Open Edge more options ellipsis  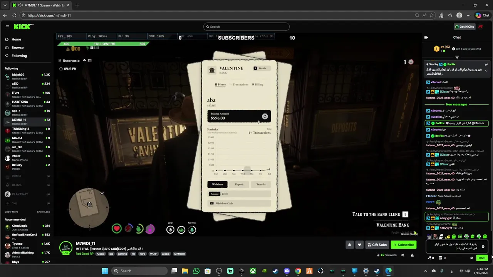(468, 15)
